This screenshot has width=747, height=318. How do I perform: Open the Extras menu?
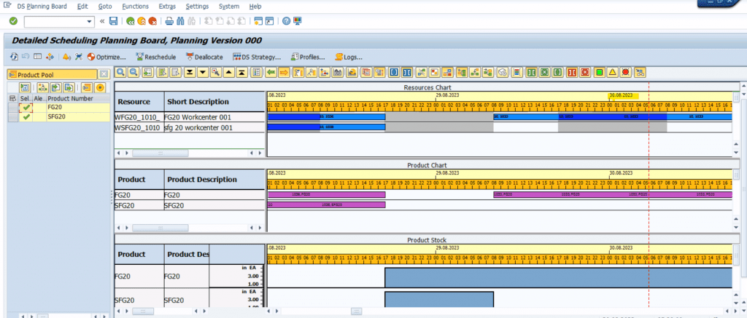[167, 7]
